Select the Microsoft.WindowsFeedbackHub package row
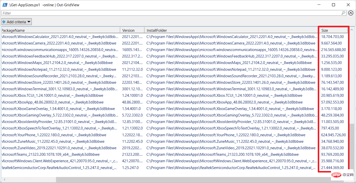Image resolution: width=356 pixels, height=183 pixels. click(x=175, y=56)
